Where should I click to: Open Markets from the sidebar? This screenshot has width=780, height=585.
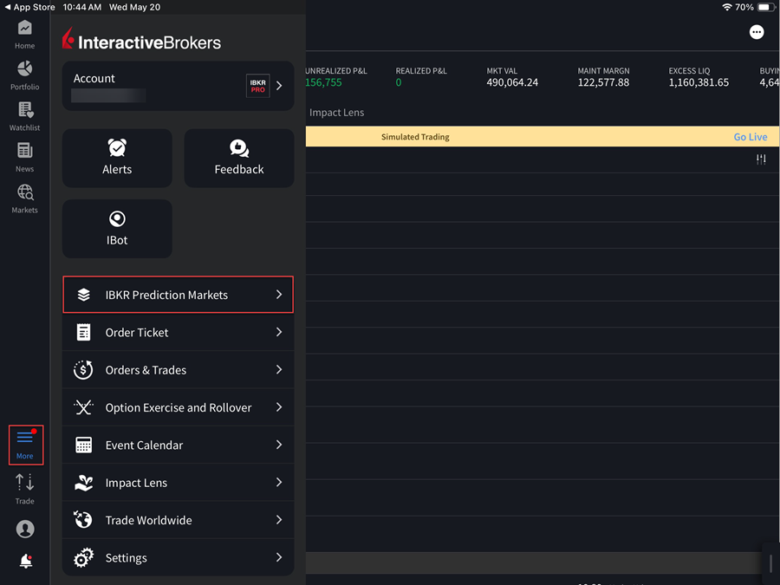[x=24, y=199]
